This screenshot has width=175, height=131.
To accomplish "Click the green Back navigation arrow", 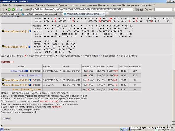I will coord(9,10).
